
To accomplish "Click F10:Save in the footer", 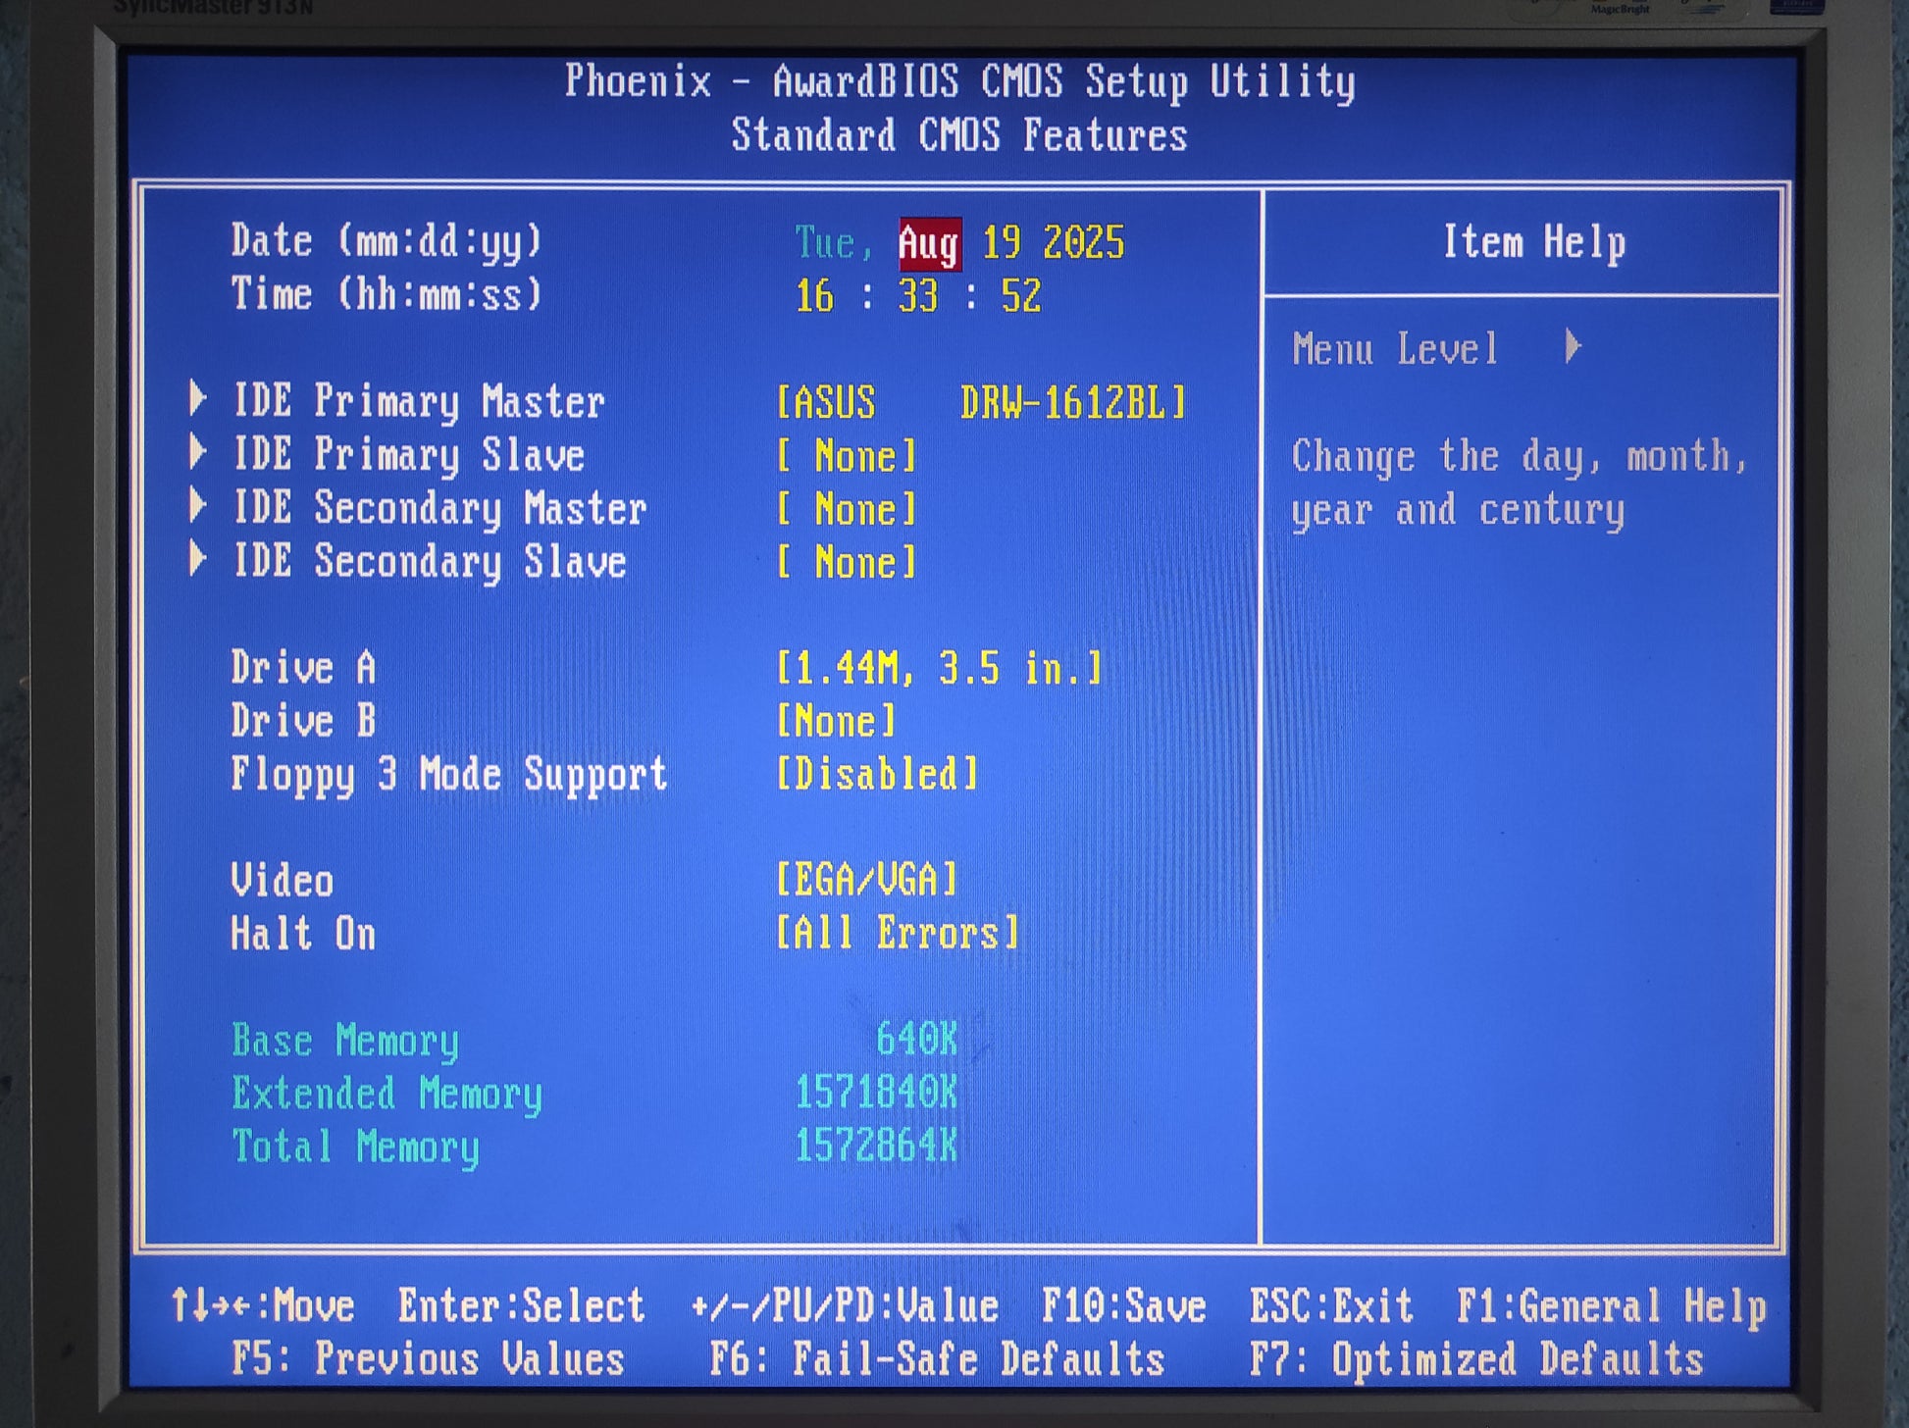I will 1123,1306.
